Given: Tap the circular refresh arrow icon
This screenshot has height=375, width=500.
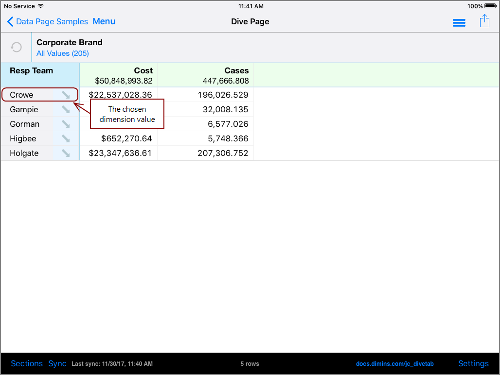Looking at the screenshot, I should click(x=16, y=47).
